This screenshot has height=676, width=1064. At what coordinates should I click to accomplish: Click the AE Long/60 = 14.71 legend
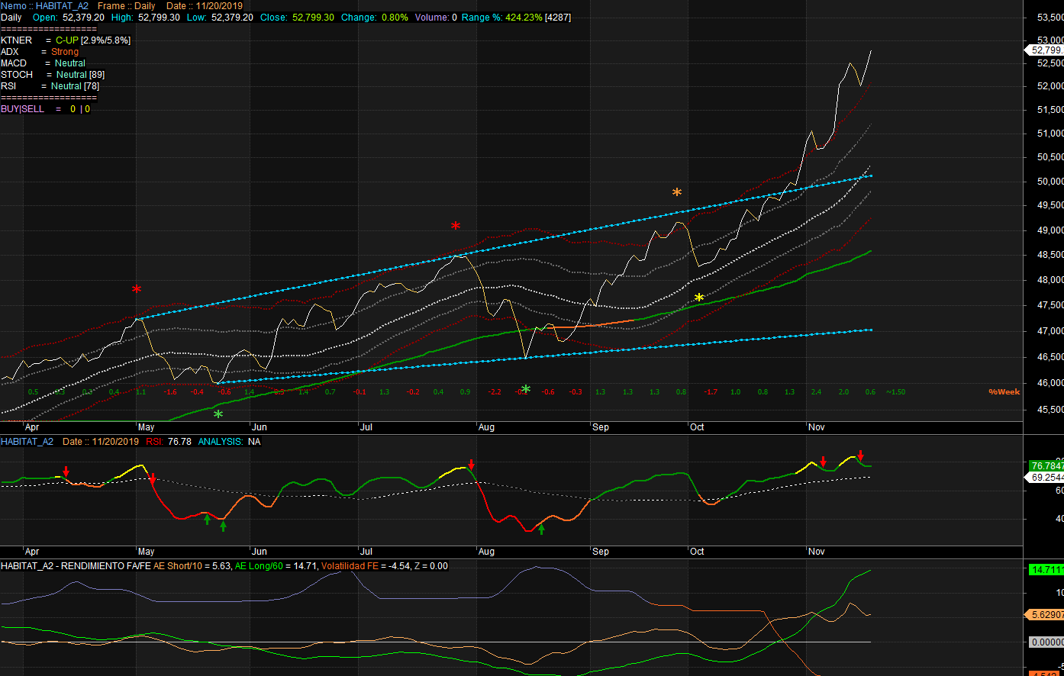click(x=276, y=565)
